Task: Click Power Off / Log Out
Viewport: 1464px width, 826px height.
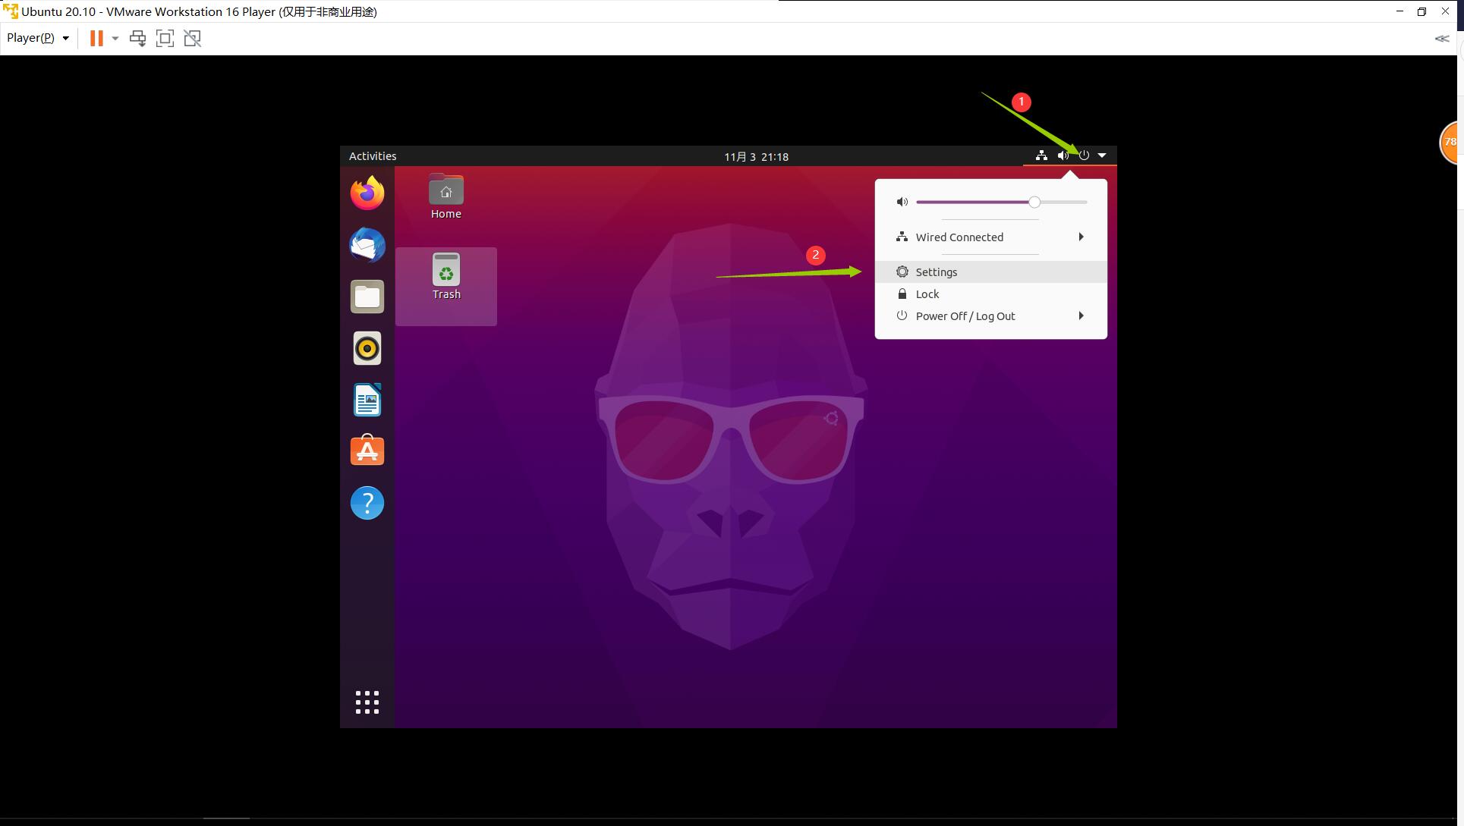Action: [x=965, y=316]
